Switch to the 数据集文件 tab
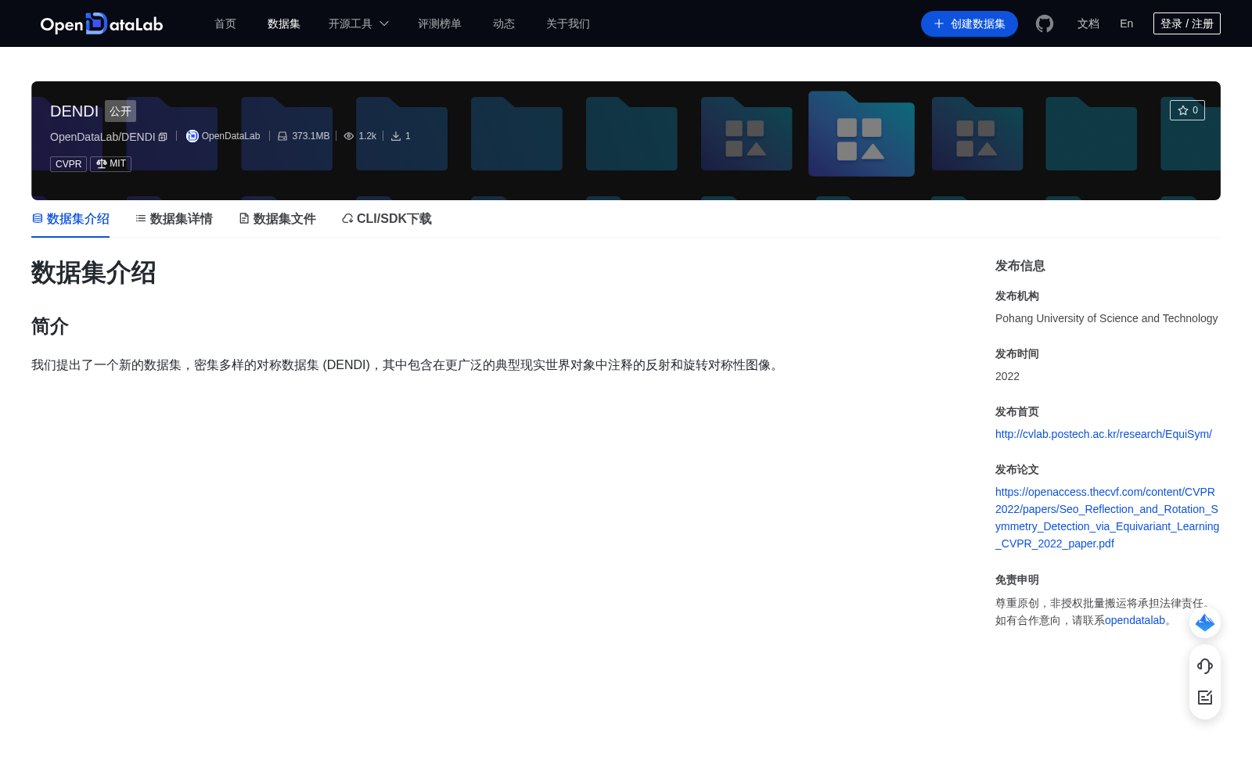 tap(277, 219)
